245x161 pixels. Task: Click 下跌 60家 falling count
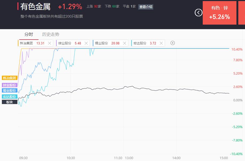[112, 6]
